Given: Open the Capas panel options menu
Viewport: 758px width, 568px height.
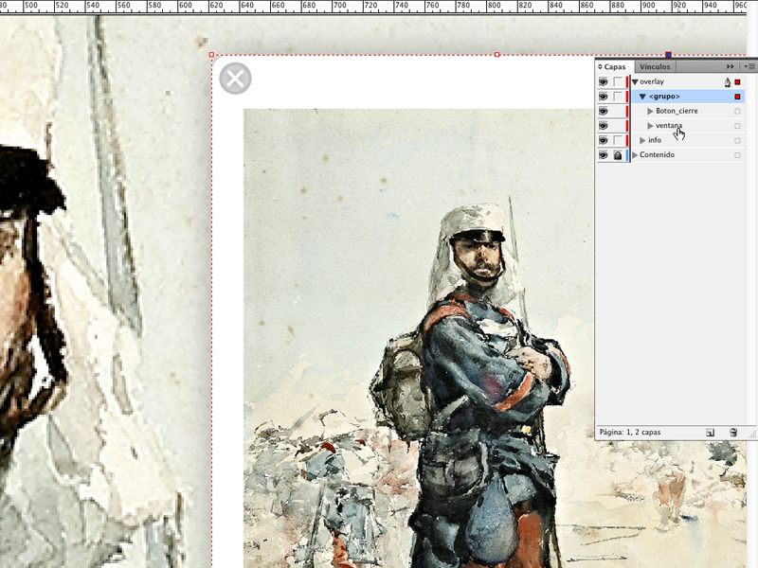Looking at the screenshot, I should tap(749, 66).
